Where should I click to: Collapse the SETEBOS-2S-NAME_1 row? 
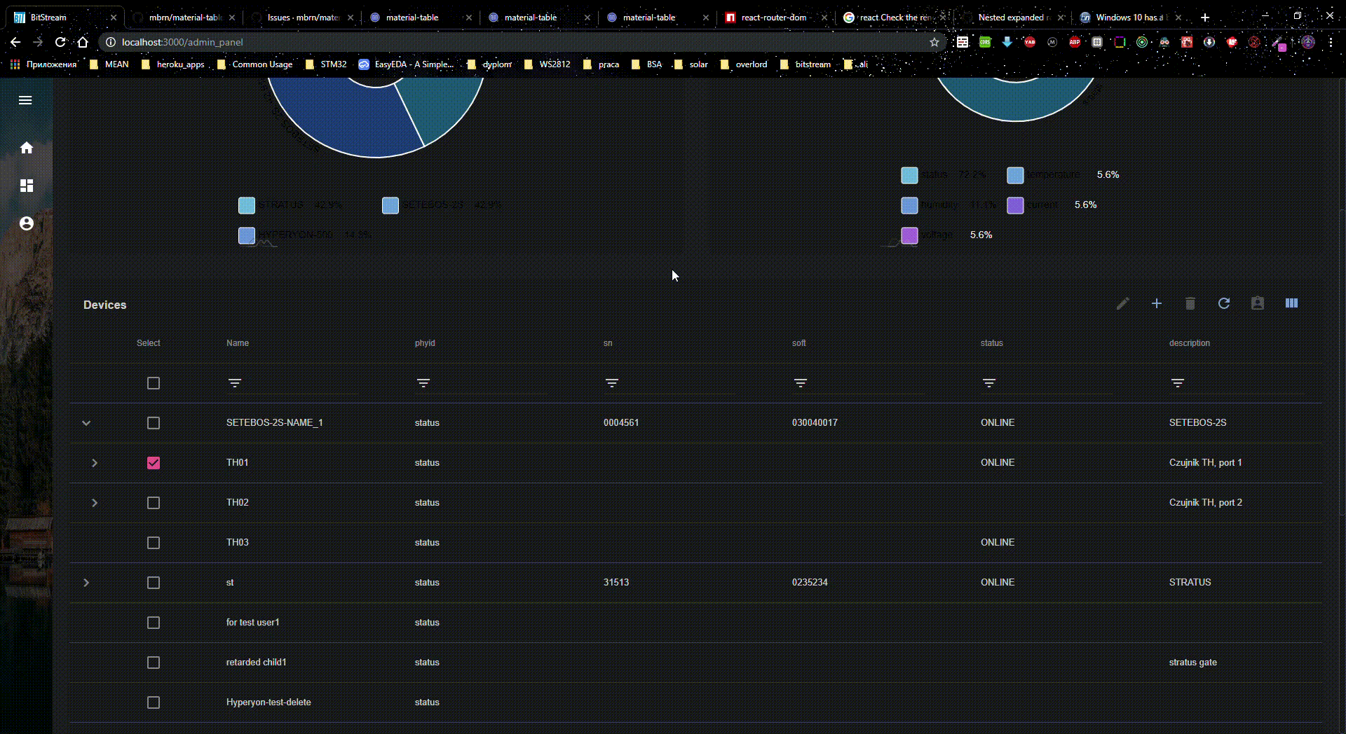86,423
